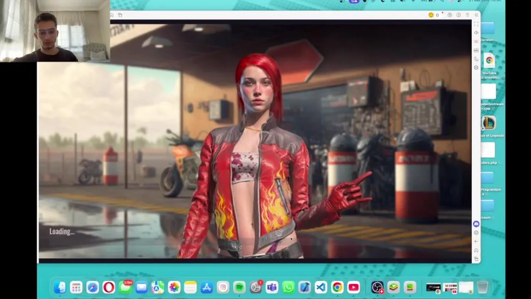
Task: Open Notes from the dock
Action: [190, 287]
